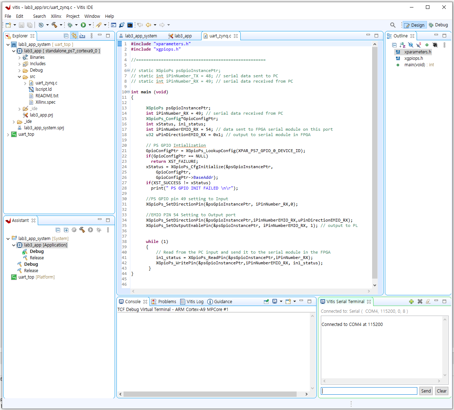Click the editor vertical scrollbar
The width and height of the screenshot is (454, 410).
tap(375, 162)
